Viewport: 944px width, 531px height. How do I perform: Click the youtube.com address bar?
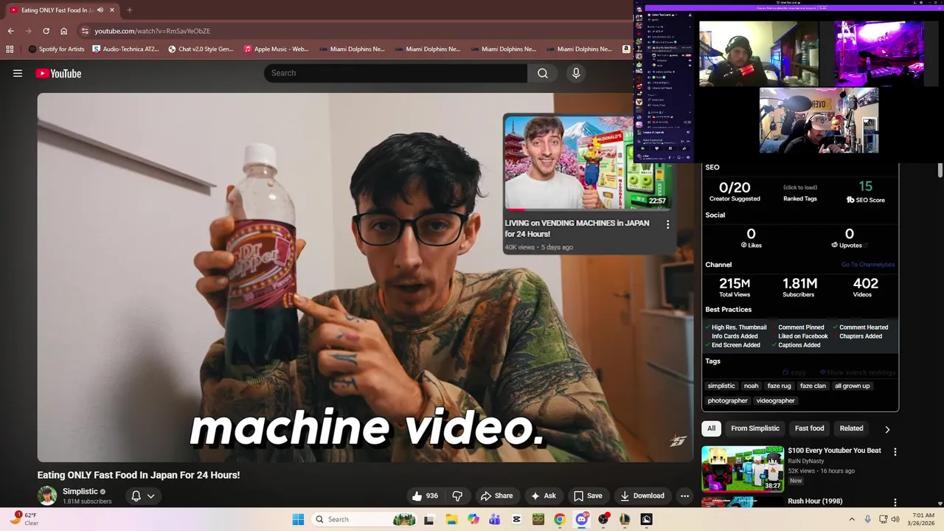click(x=354, y=31)
